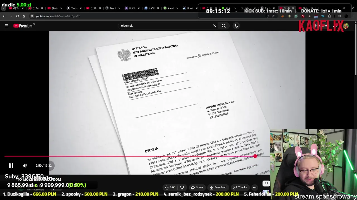
Task: Open the Share dialog
Action: 197,187
